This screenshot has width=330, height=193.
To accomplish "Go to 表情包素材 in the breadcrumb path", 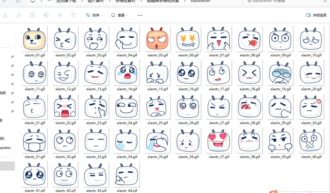I will 125,1.
